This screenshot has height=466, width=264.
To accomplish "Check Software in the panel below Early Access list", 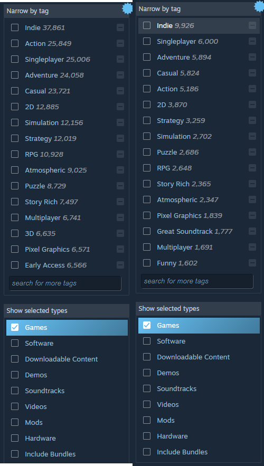I will (x=15, y=343).
